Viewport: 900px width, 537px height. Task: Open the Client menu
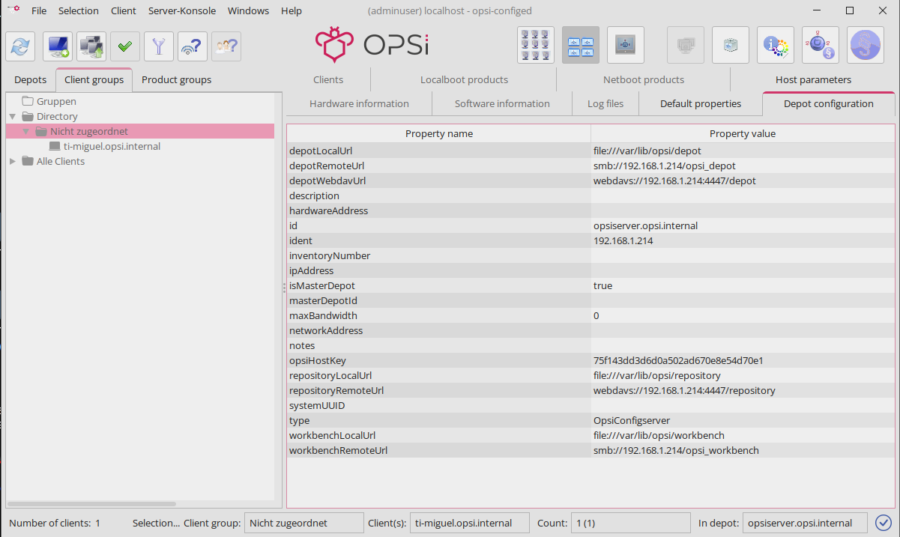(x=124, y=10)
